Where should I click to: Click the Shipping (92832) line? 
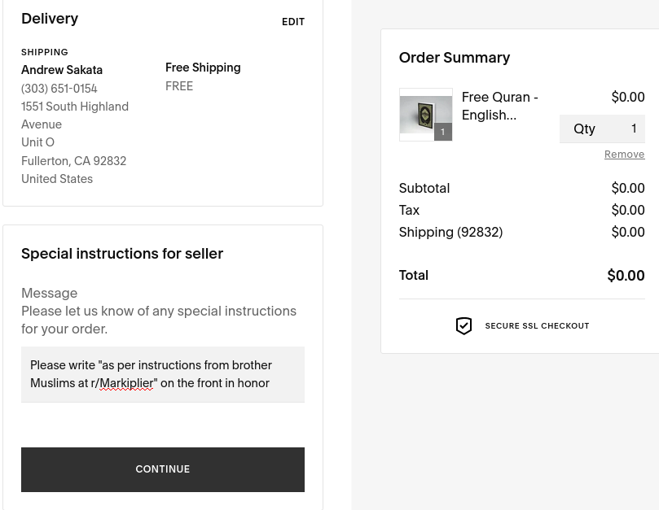pyautogui.click(x=450, y=233)
